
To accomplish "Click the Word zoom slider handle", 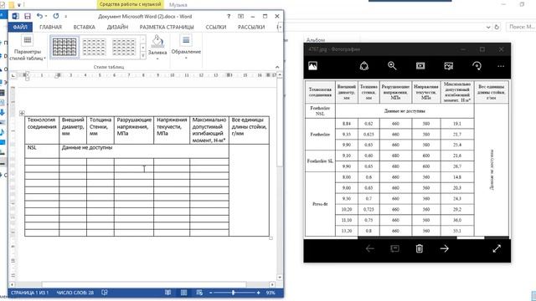I will click(x=233, y=293).
